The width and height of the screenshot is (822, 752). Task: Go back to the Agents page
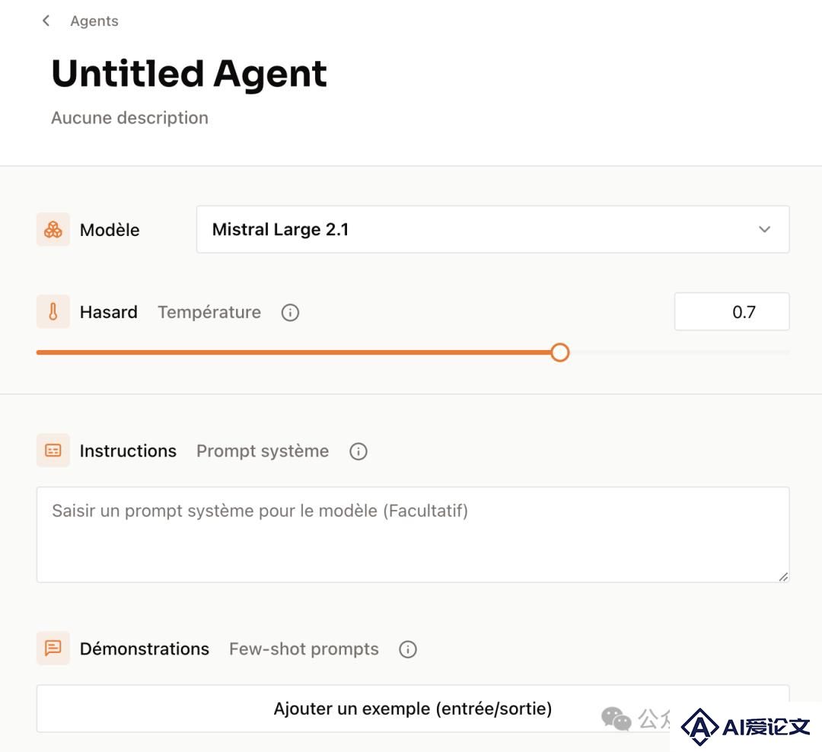point(94,21)
